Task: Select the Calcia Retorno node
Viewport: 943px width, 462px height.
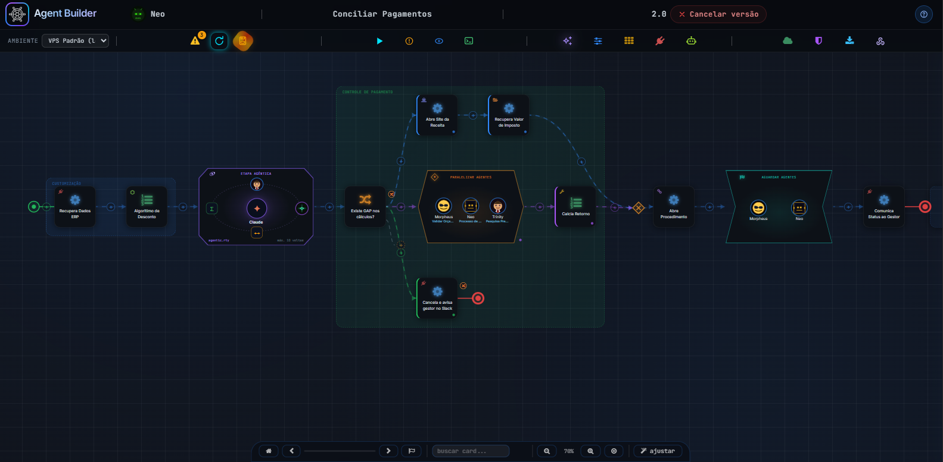Action: click(575, 206)
